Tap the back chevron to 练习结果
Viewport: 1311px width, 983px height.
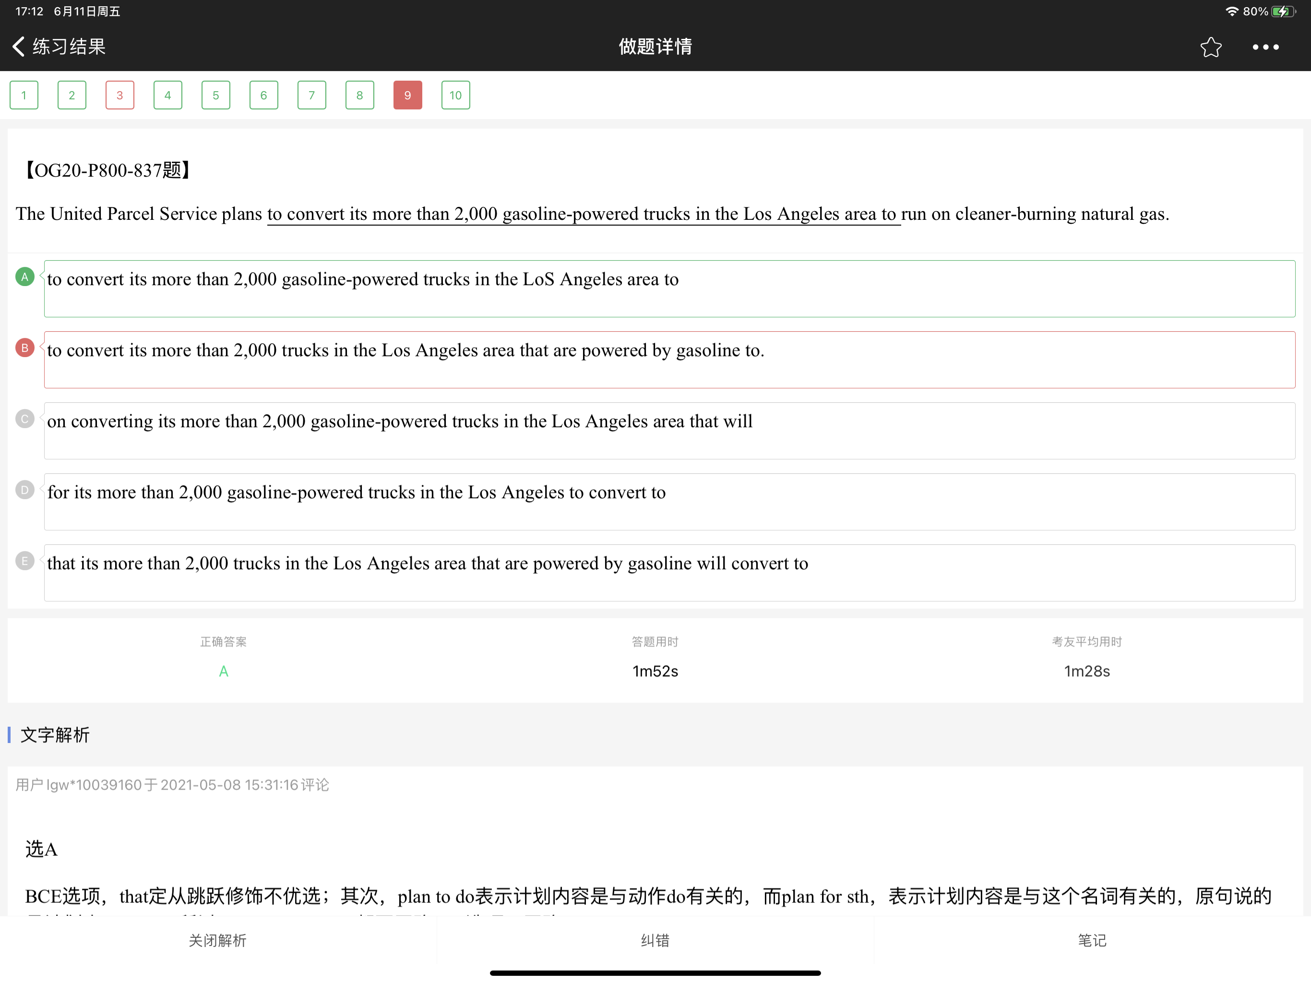click(19, 46)
